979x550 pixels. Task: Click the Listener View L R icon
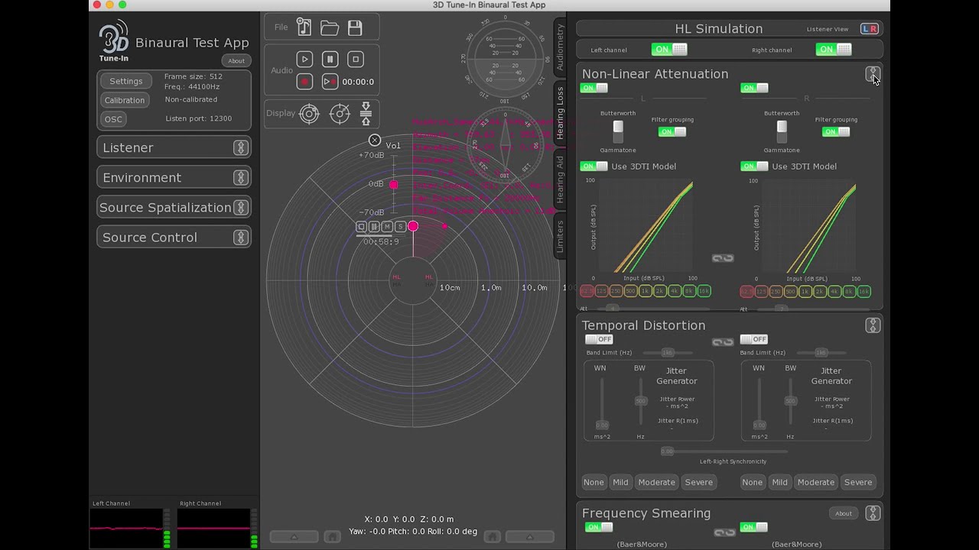tap(870, 29)
